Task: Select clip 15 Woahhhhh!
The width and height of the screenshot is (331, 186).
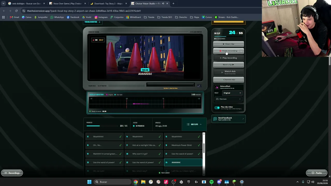Action: 183,137
